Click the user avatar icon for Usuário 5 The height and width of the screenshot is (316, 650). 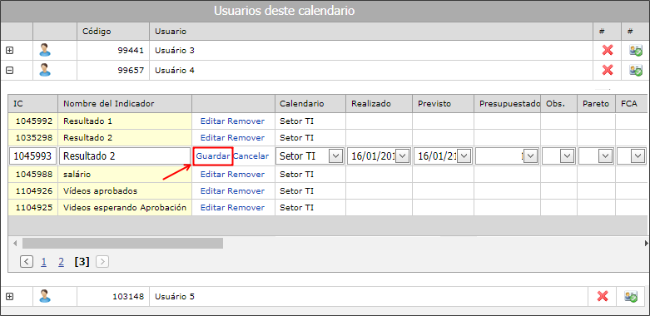tap(45, 296)
